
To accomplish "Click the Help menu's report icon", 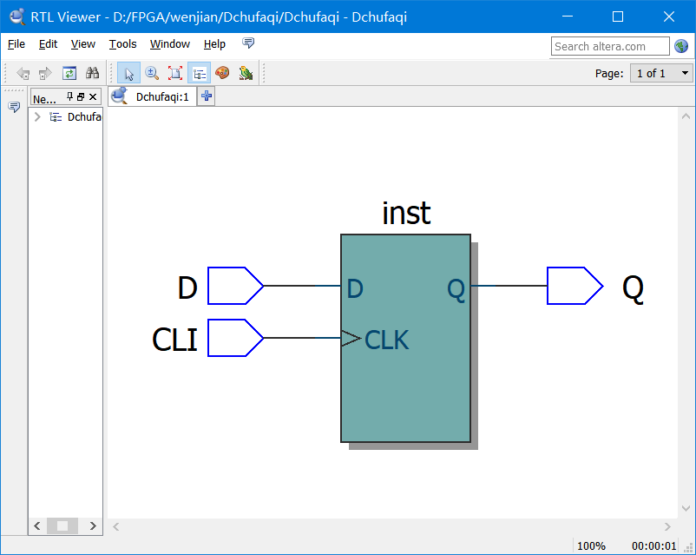I will click(248, 43).
